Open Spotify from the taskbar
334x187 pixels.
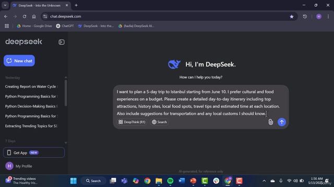(x=170, y=181)
